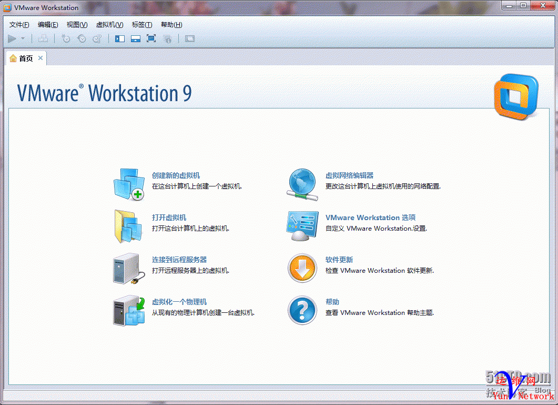The height and width of the screenshot is (405, 558).
Task: Click the console view toolbar icon
Action: pos(190,38)
